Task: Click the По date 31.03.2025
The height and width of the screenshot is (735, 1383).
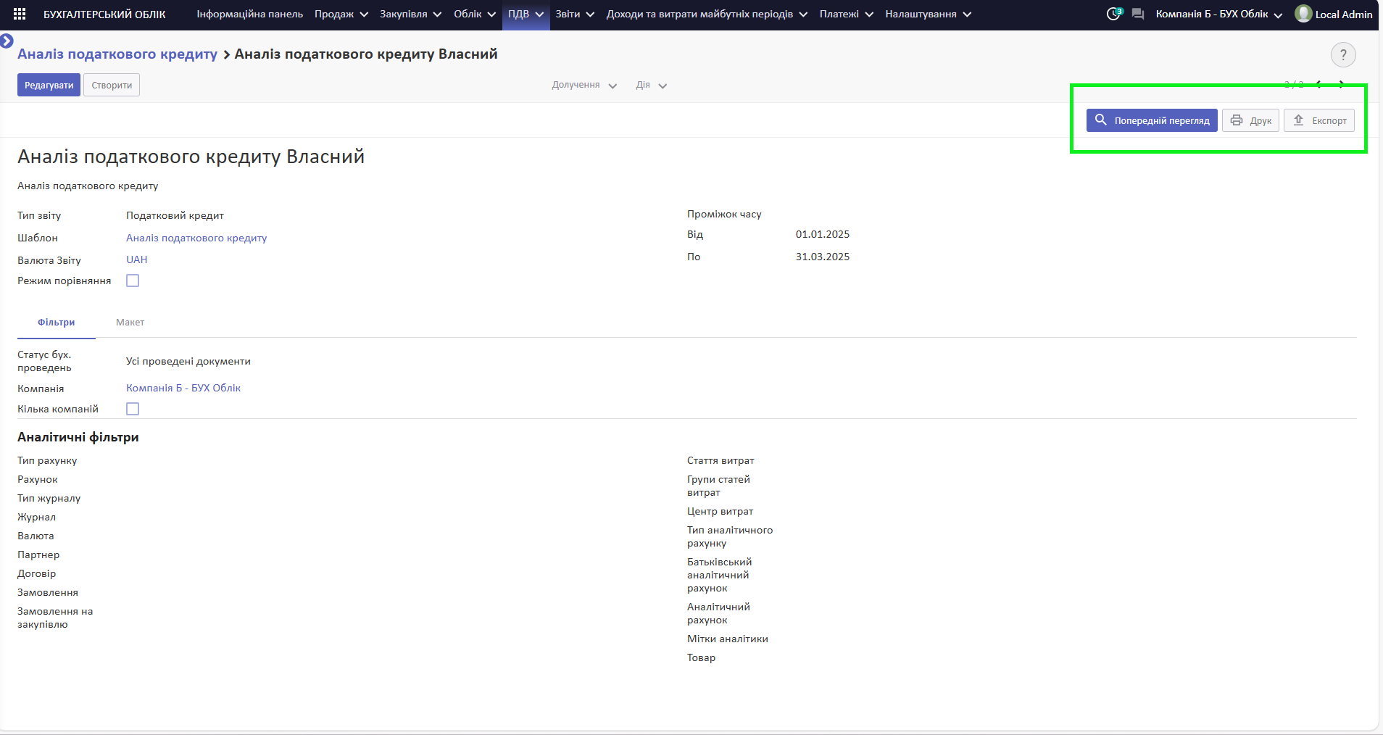Action: (823, 257)
